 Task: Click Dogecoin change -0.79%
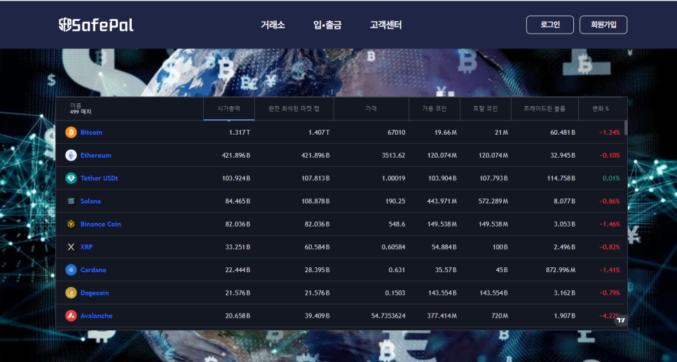pyautogui.click(x=610, y=293)
